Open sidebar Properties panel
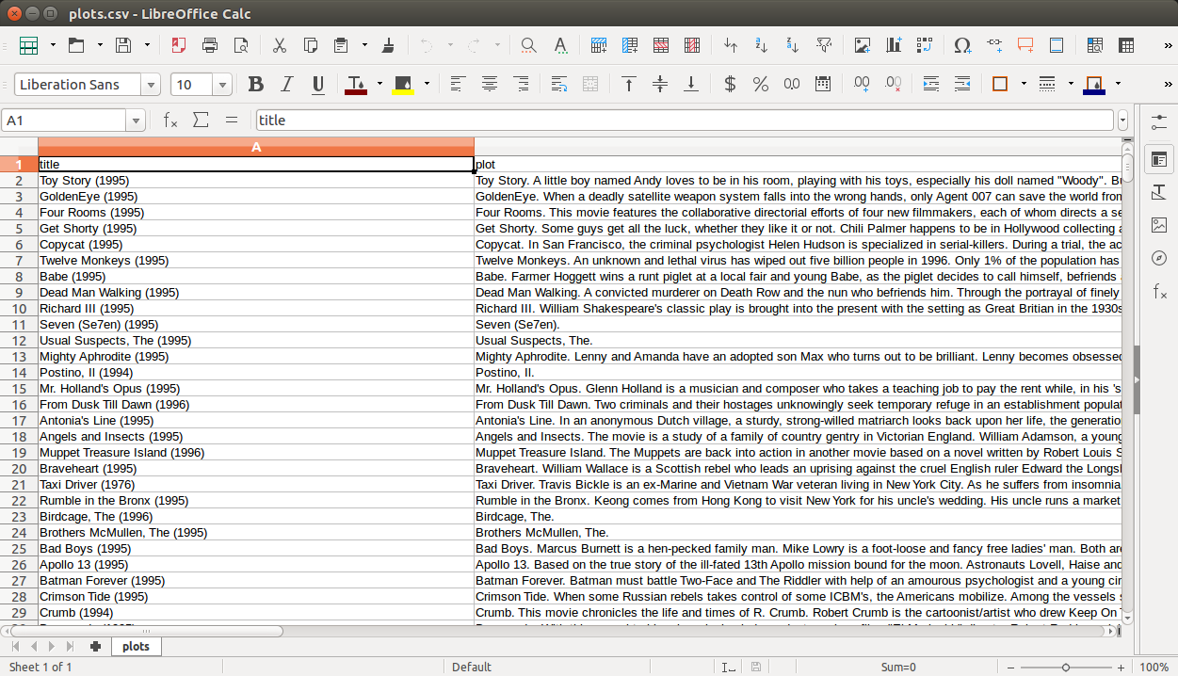1178x676 pixels. [1158, 159]
